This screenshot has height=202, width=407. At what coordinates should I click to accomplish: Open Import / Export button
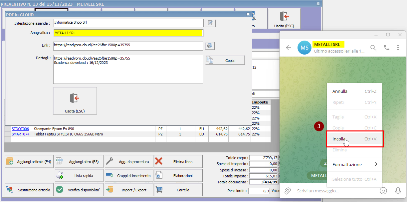[128, 190]
